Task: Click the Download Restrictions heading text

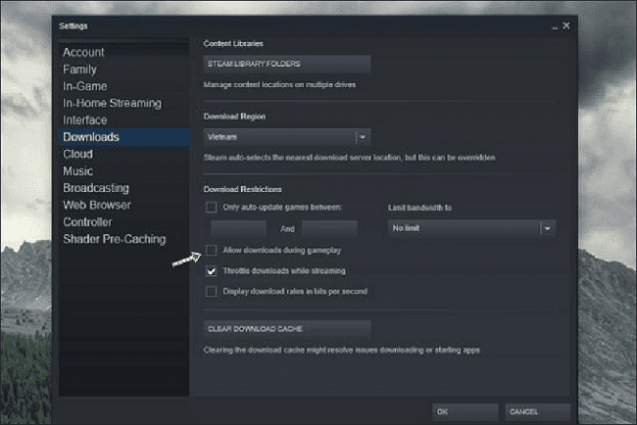Action: (x=242, y=190)
